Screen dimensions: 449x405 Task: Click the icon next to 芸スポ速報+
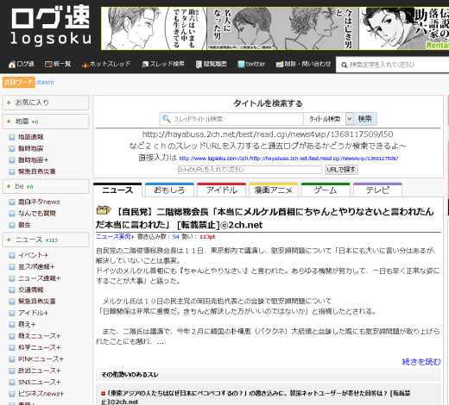point(12,267)
